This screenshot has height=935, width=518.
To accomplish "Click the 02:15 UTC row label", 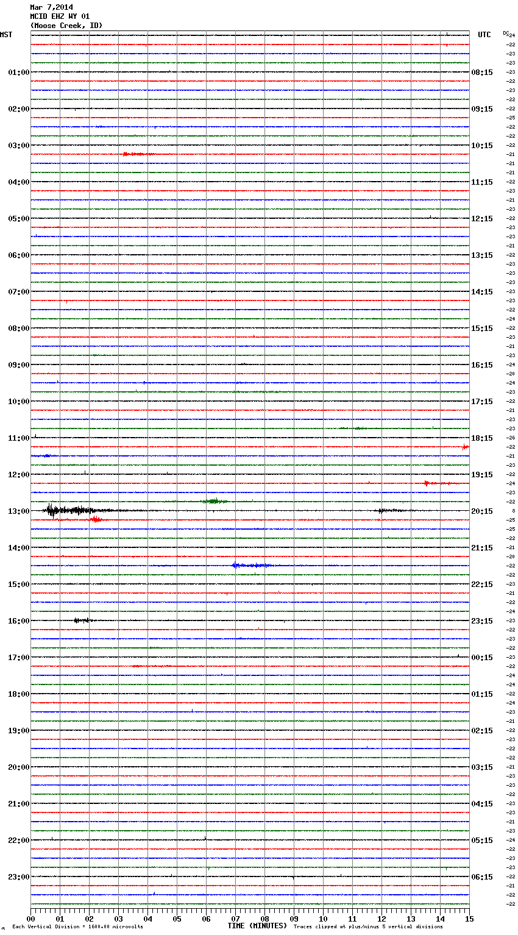I will (x=482, y=731).
